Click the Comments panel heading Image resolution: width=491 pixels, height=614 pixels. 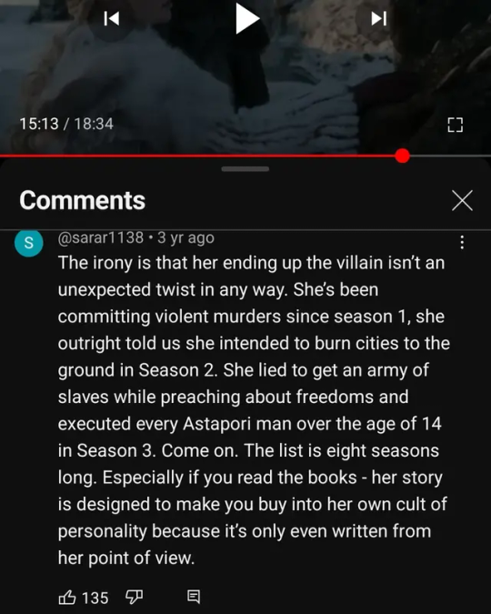point(82,200)
